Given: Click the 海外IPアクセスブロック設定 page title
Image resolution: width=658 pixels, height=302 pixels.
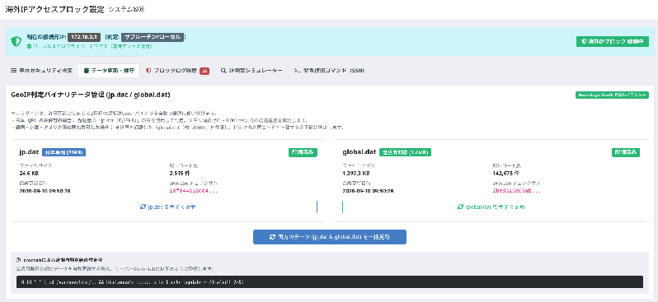Looking at the screenshot, I should coord(54,10).
